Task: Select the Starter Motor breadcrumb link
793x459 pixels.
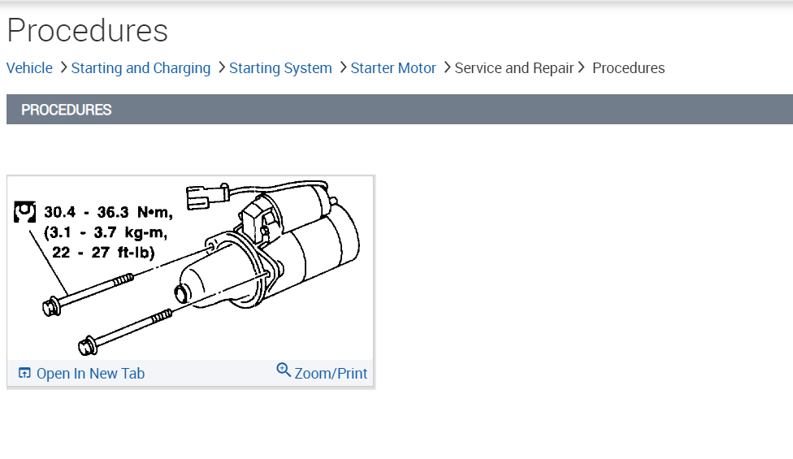Action: [393, 68]
